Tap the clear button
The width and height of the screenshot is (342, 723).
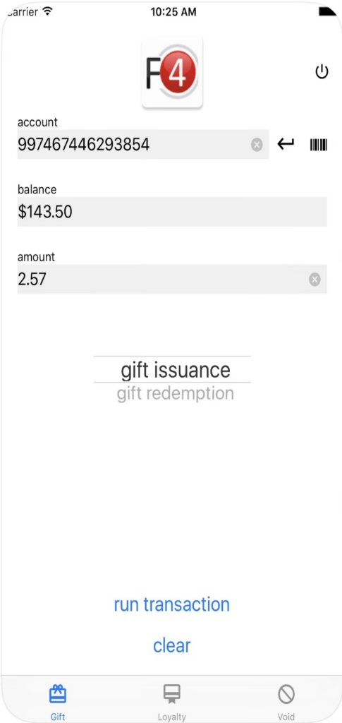[171, 645]
